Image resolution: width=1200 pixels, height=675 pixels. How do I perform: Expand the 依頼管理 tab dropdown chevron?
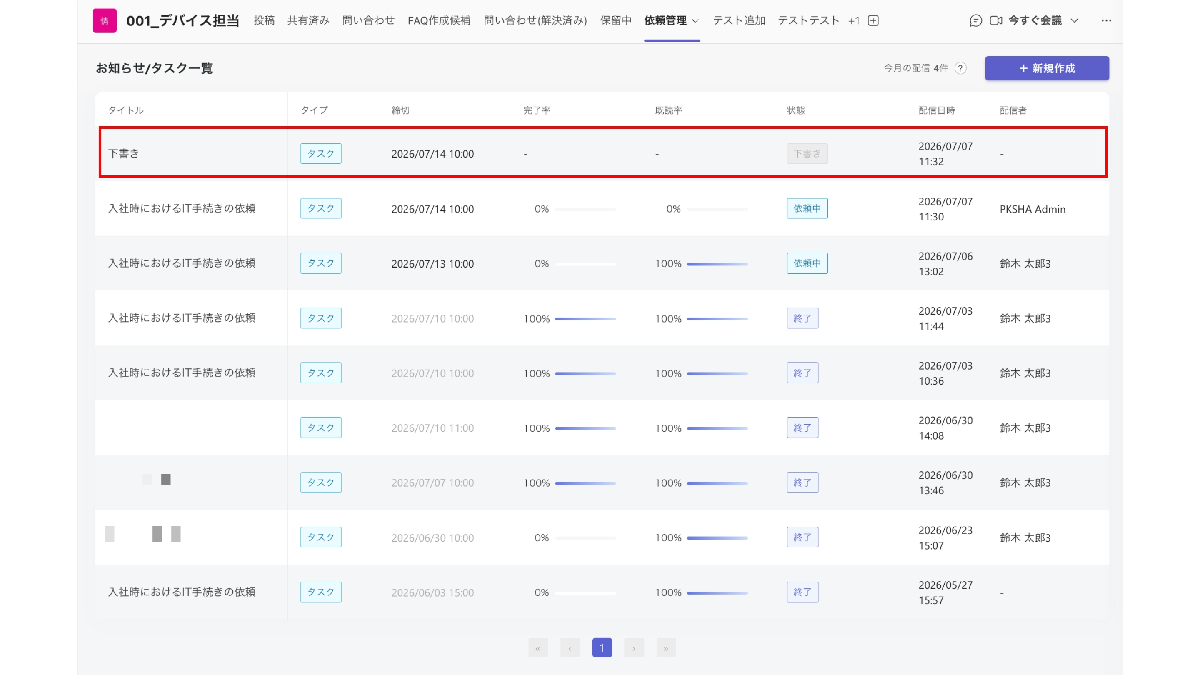pos(695,21)
